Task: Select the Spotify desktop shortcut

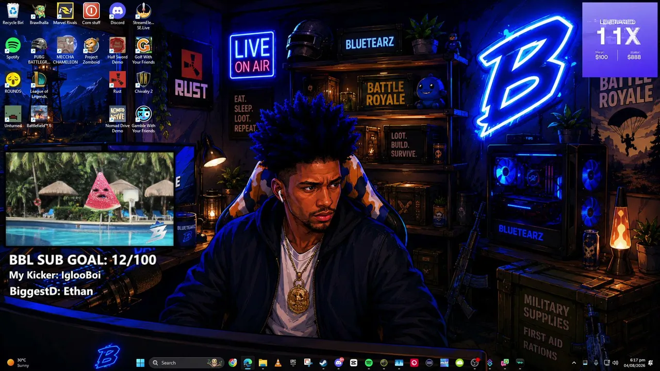Action: pyautogui.click(x=13, y=48)
